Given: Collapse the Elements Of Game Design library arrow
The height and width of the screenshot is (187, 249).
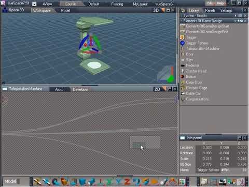Looking at the screenshot, I should click(236, 21).
